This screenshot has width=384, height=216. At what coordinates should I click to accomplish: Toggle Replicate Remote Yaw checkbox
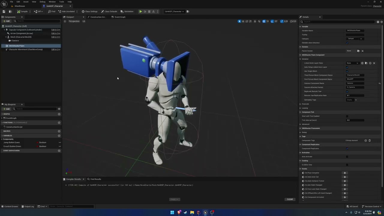(347, 91)
